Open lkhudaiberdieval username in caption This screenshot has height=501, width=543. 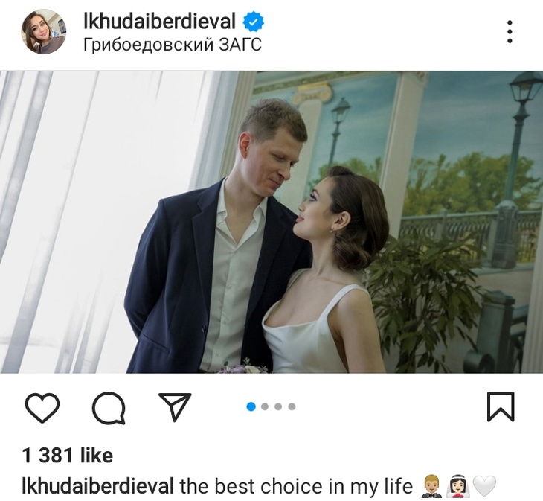(98, 486)
